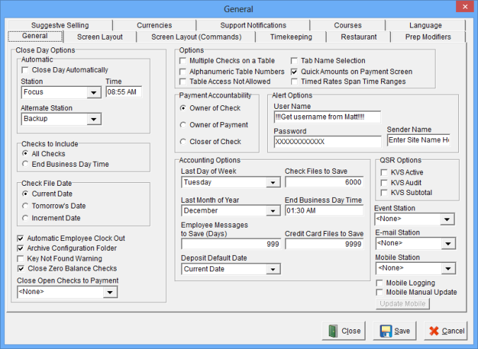Select End Business Day Time radio button
The height and width of the screenshot is (349, 478).
tap(25, 164)
